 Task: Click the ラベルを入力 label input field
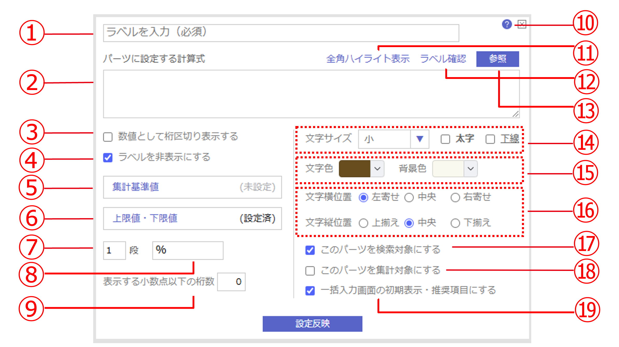(281, 33)
